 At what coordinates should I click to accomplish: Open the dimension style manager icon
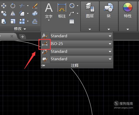point(45,44)
